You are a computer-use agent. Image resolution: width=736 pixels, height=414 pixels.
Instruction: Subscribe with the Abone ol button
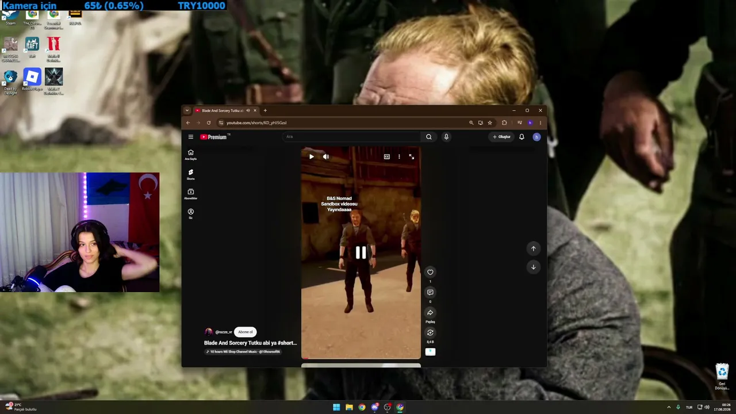coord(246,332)
